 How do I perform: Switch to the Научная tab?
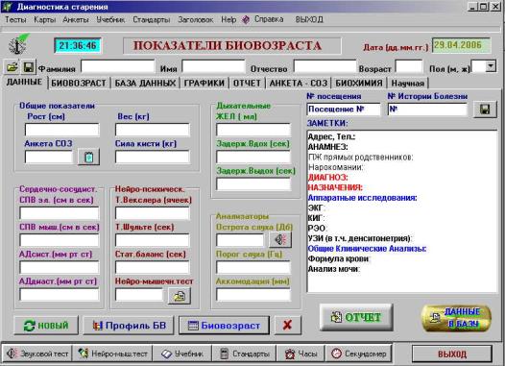click(407, 84)
